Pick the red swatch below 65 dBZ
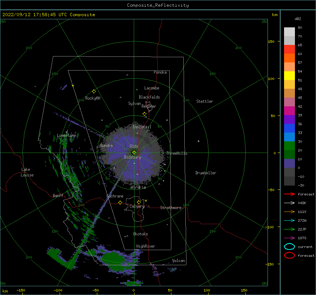316x295 pixels. (x=289, y=49)
